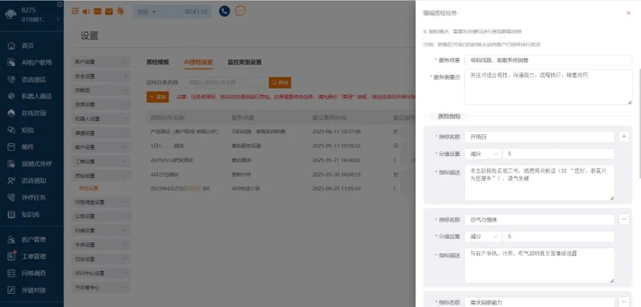The image size is (641, 307).
Task: Click the orange speaker volume icon
Action: tap(86, 11)
